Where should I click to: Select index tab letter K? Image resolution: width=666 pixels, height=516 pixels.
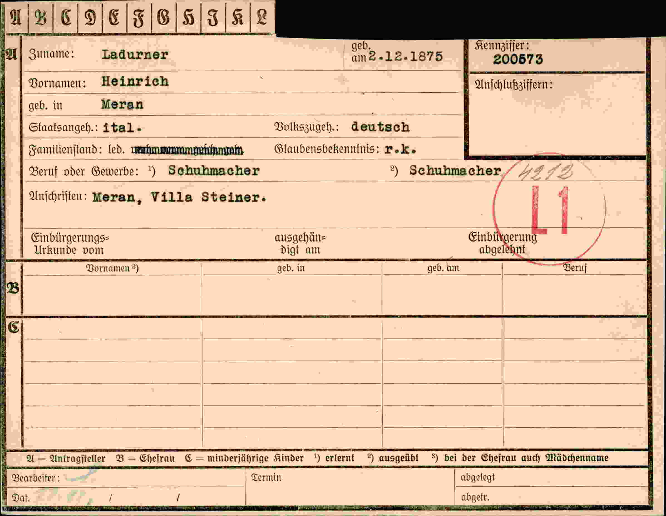[238, 17]
